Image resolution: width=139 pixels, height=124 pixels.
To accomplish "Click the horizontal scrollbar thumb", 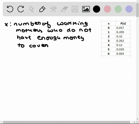I will (67, 122).
